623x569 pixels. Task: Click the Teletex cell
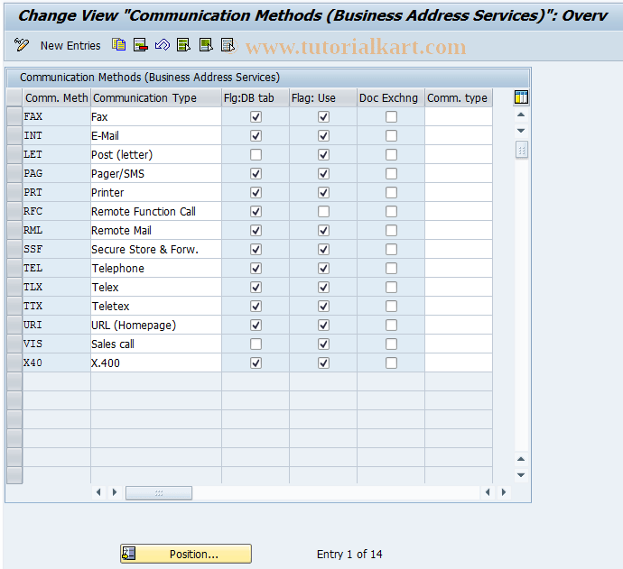pyautogui.click(x=156, y=306)
